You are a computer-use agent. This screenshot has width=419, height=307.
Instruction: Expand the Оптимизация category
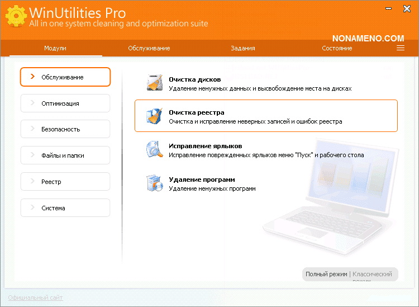pos(65,103)
